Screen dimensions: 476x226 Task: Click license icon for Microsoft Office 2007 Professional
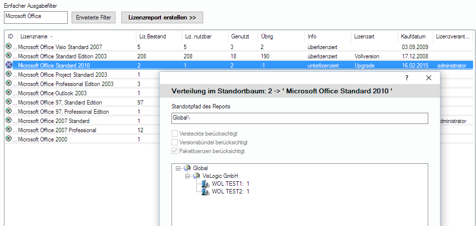[x=8, y=130]
